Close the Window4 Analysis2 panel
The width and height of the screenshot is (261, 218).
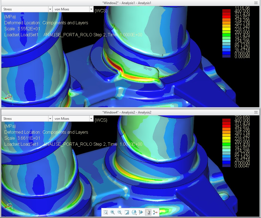(256, 112)
